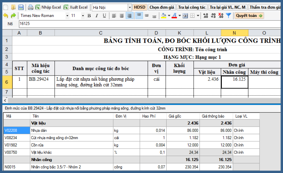283x173 pixels.
Task: Select the Nhân công cell valued 16.125
Action: pos(235,82)
